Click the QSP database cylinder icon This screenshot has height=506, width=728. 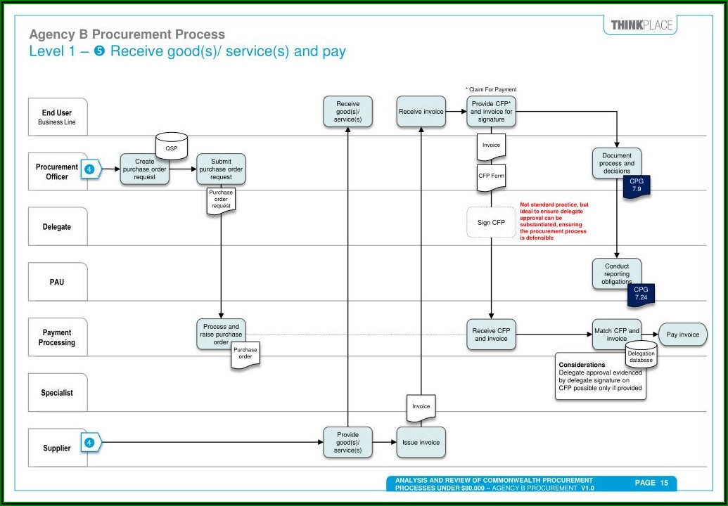click(x=172, y=147)
